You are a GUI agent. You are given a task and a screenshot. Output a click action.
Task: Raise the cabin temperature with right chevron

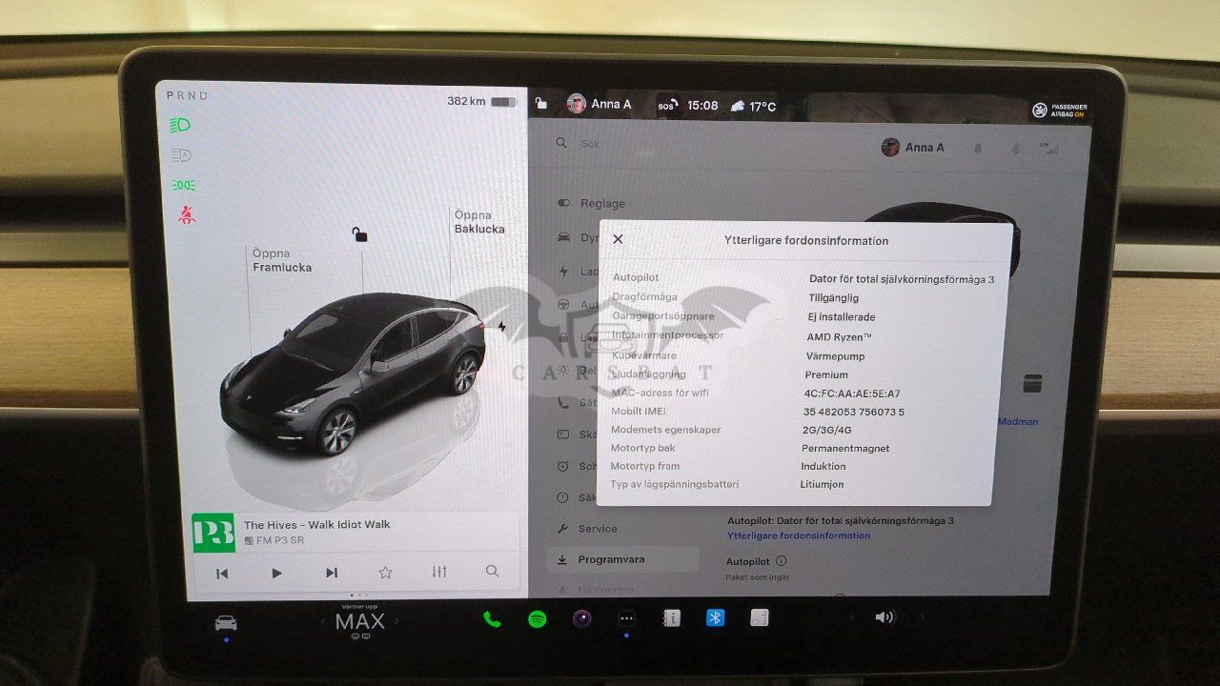(x=397, y=621)
